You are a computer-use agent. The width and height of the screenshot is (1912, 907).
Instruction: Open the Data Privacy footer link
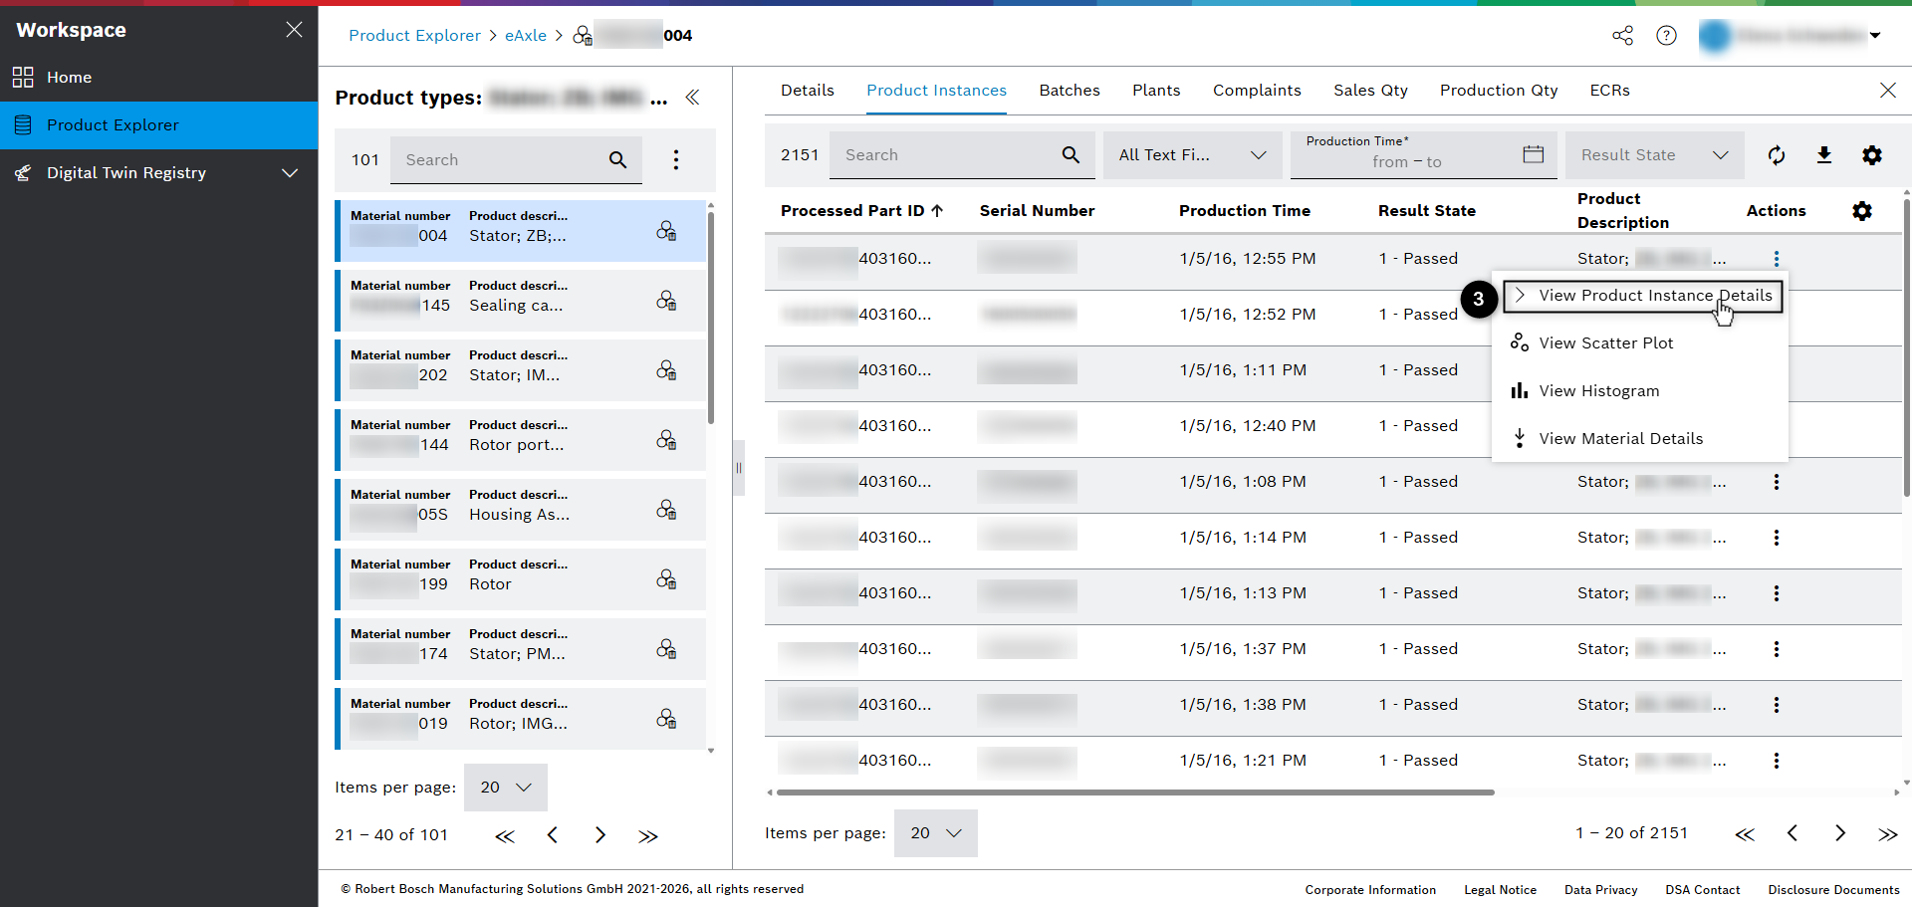pos(1600,890)
